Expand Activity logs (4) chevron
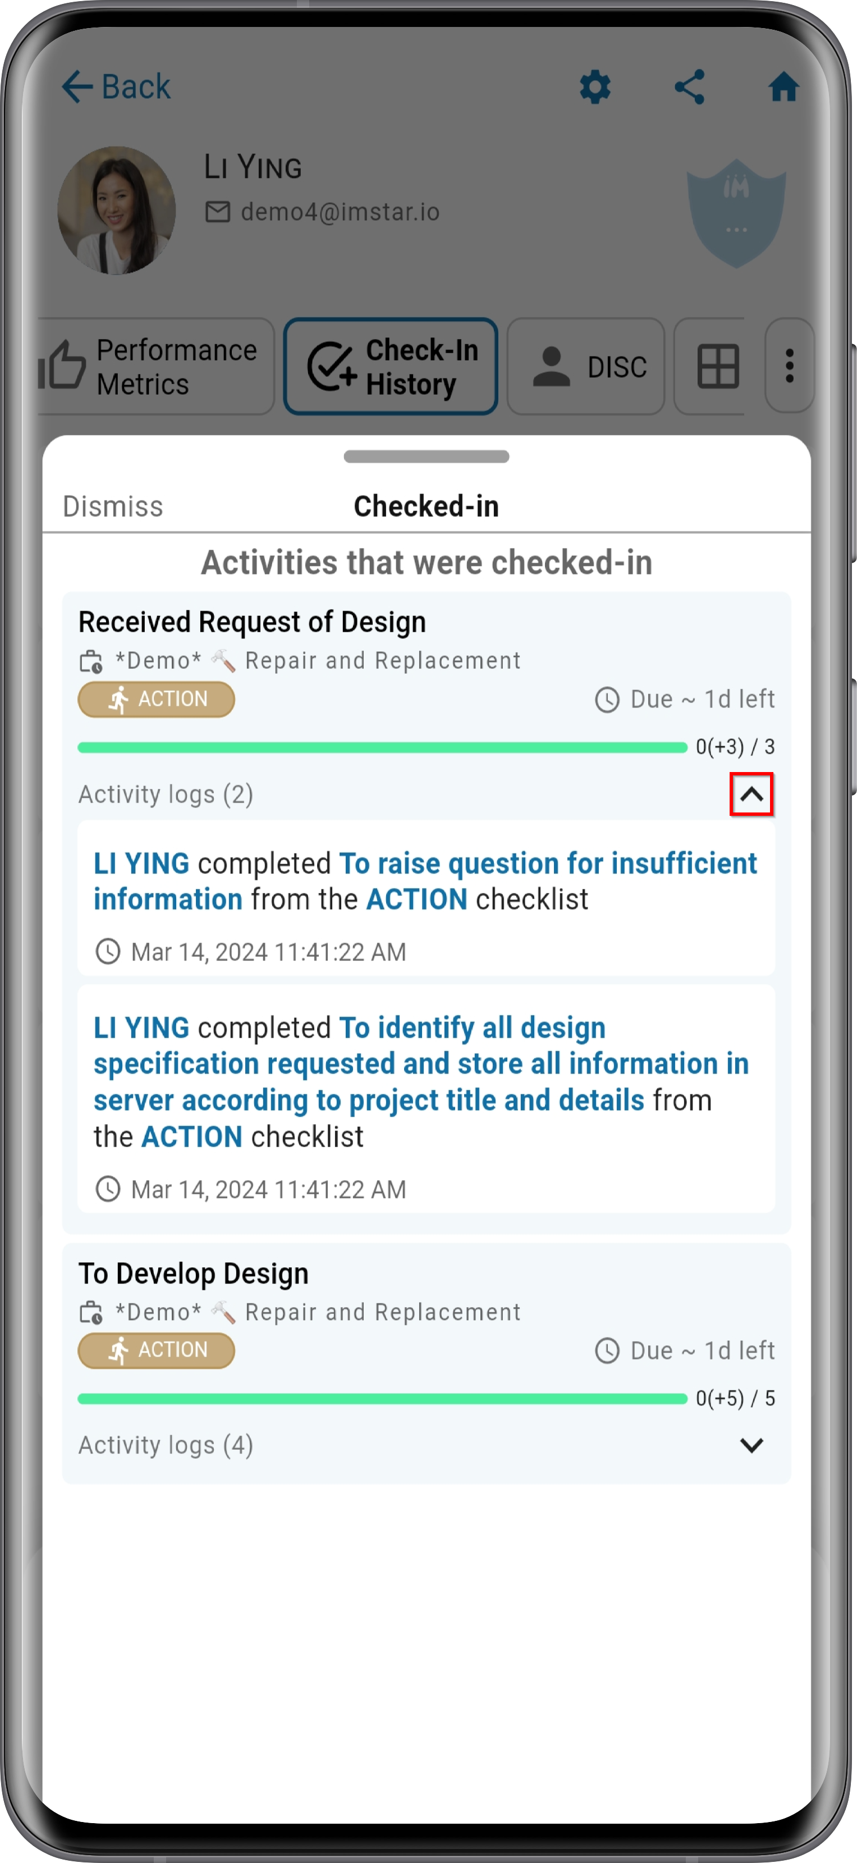857x1863 pixels. point(751,1446)
